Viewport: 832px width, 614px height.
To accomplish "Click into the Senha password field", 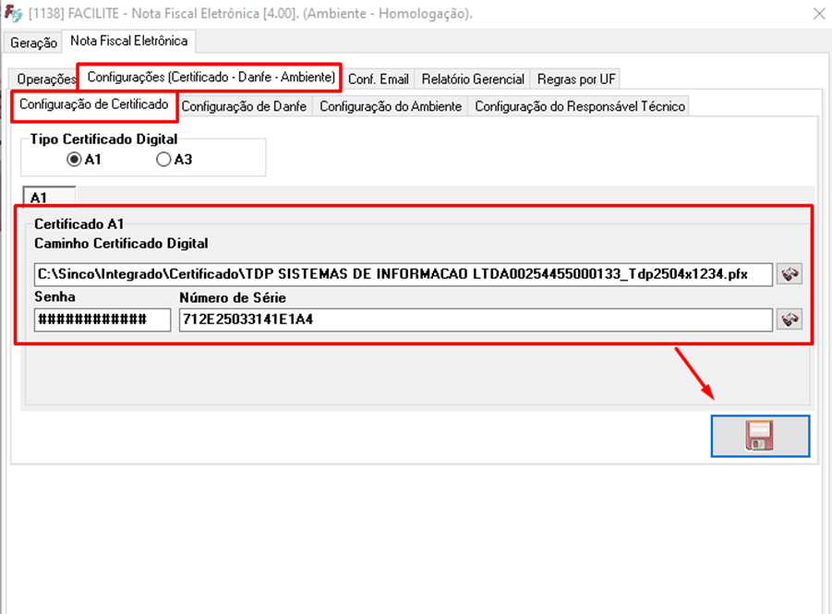I will point(102,319).
